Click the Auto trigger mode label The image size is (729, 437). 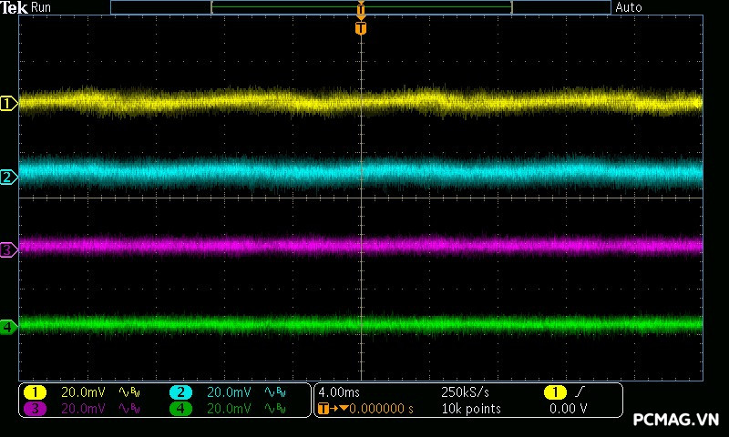629,7
